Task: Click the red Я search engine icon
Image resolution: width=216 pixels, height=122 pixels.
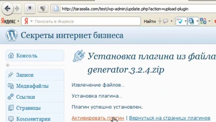Action: 26,21
